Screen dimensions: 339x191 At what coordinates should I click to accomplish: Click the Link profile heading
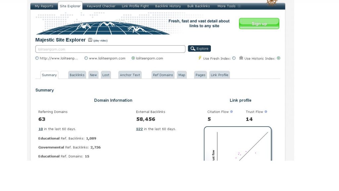241,100
